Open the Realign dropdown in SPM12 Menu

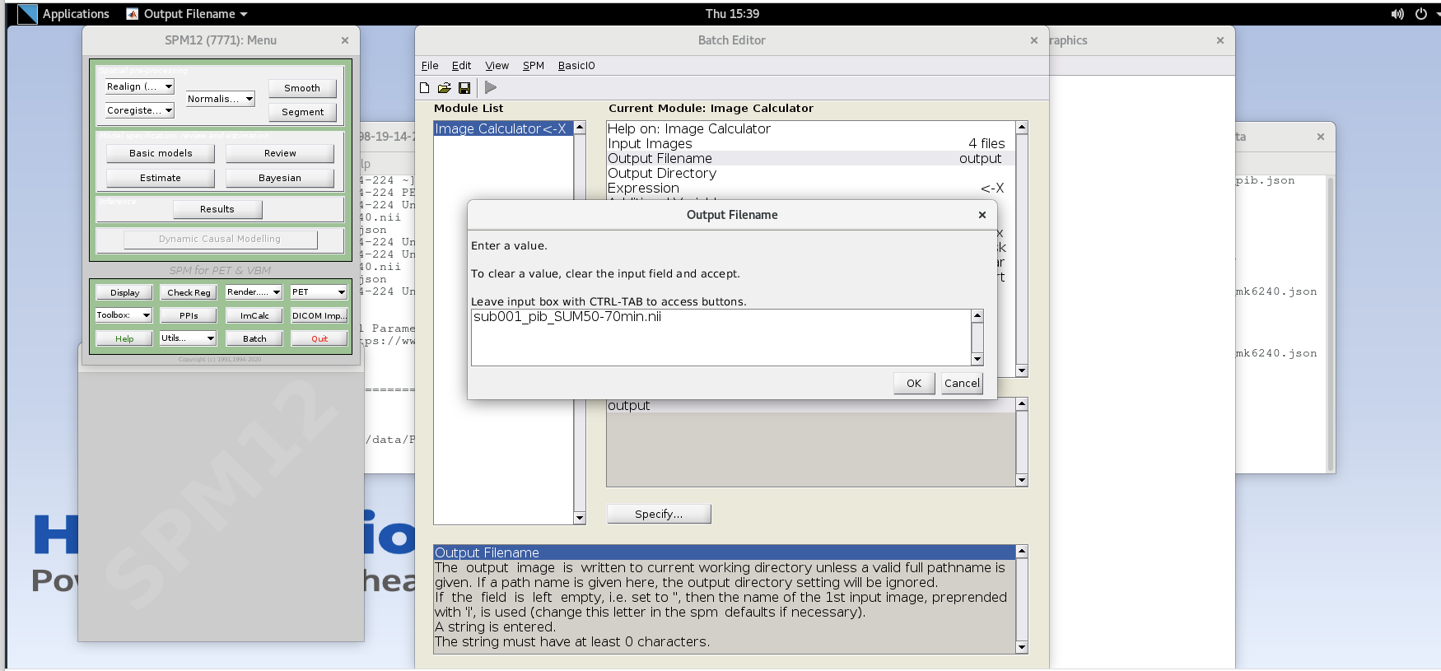[139, 86]
